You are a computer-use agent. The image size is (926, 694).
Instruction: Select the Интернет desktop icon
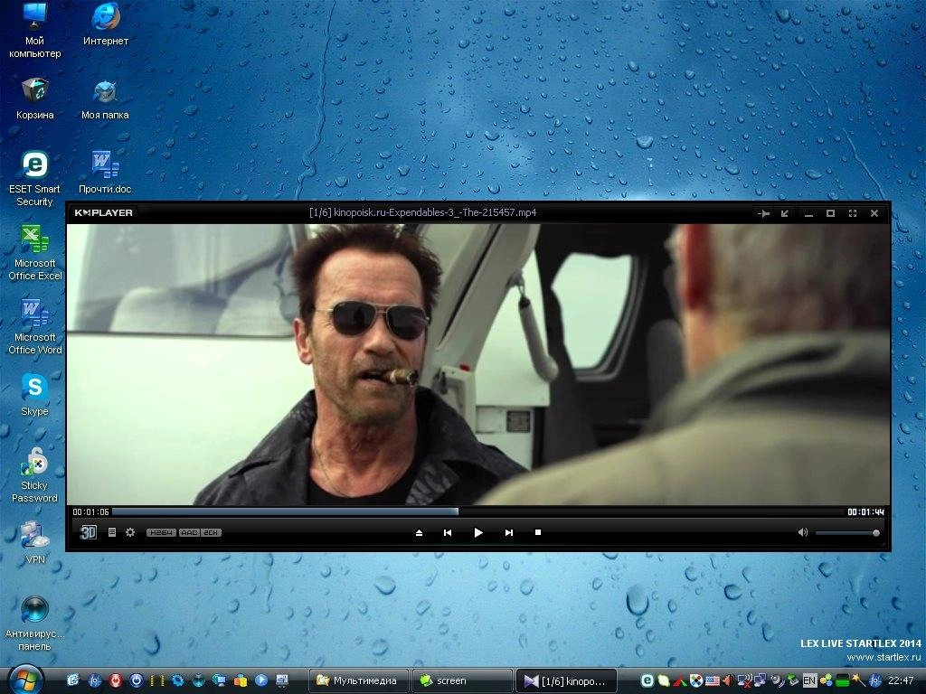coord(106,24)
